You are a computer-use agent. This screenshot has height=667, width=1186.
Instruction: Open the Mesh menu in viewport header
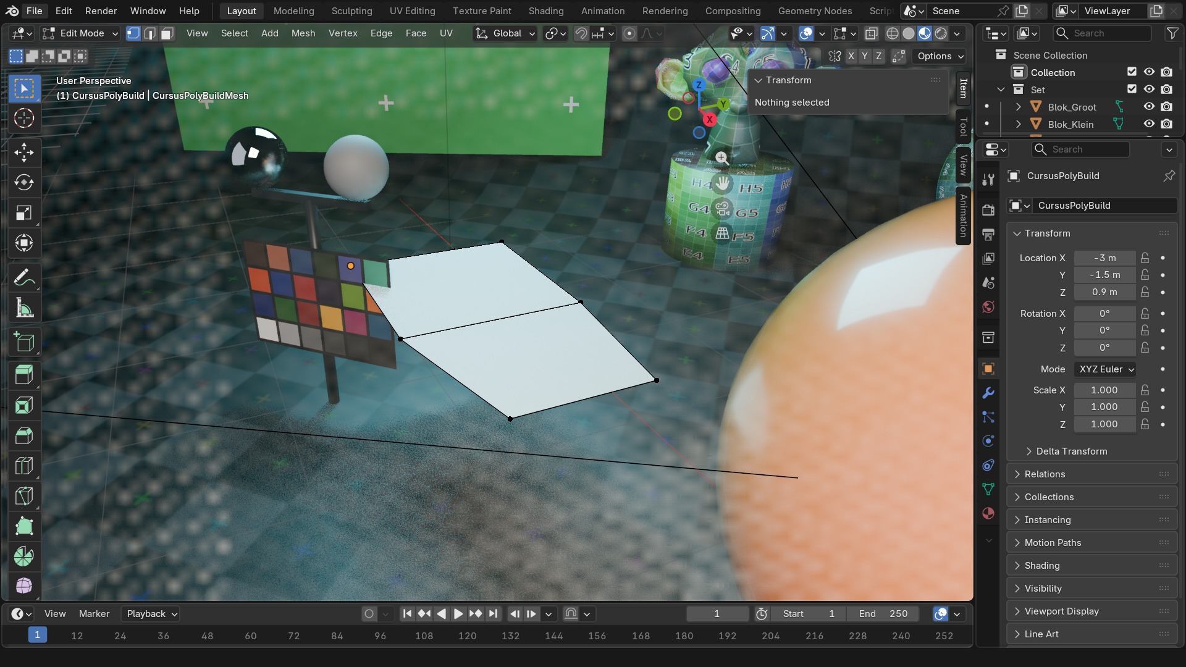point(303,33)
